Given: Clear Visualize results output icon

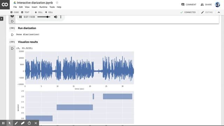Looking at the screenshot, I should (12, 49).
